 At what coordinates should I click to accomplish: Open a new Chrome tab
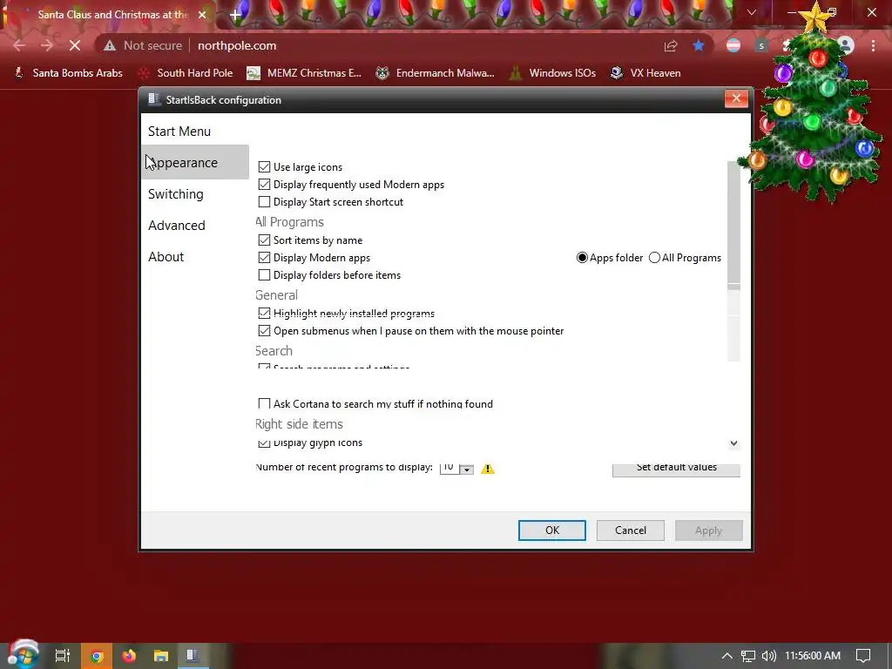[x=235, y=15]
